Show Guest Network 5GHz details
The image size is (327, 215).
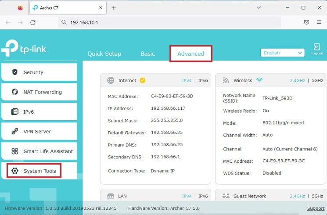(x=317, y=196)
